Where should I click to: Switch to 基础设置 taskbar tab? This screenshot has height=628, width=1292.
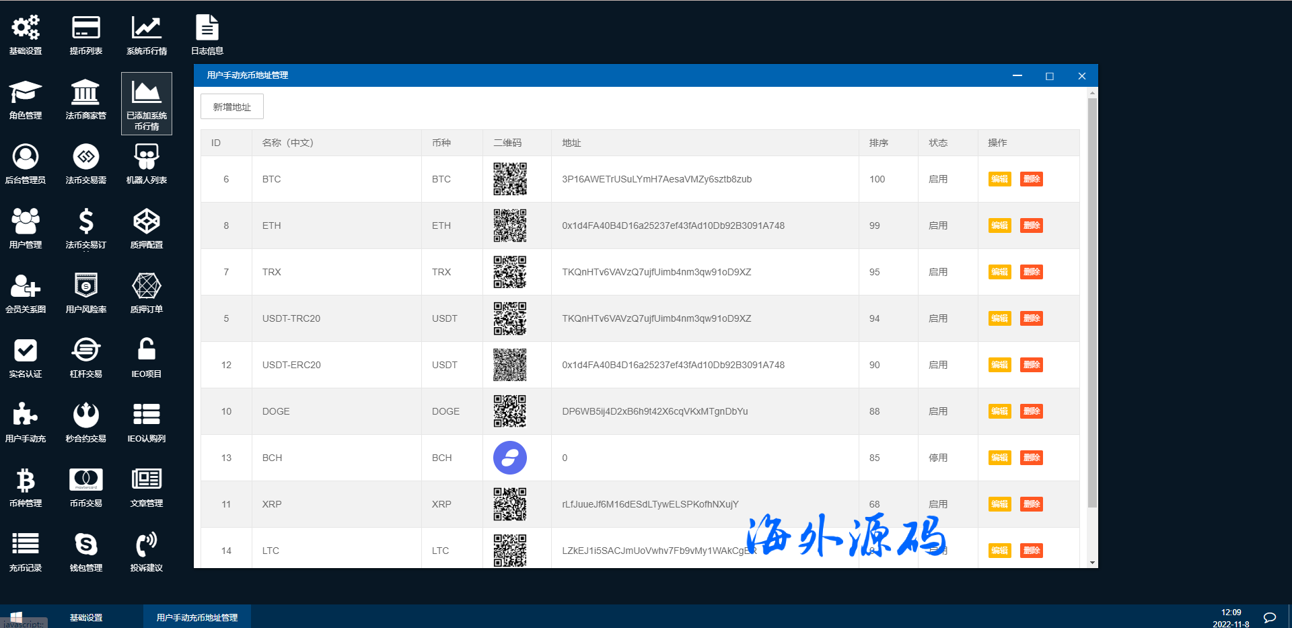coord(86,617)
